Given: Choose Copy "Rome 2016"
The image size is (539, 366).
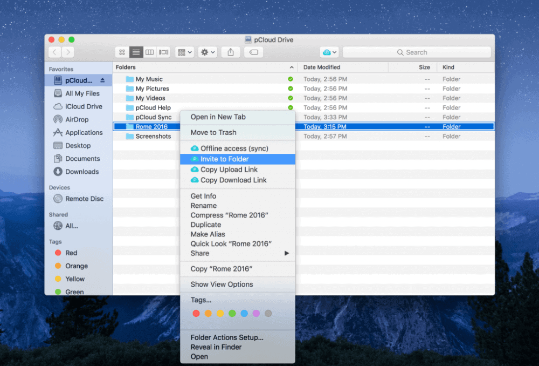Looking at the screenshot, I should click(238, 269).
